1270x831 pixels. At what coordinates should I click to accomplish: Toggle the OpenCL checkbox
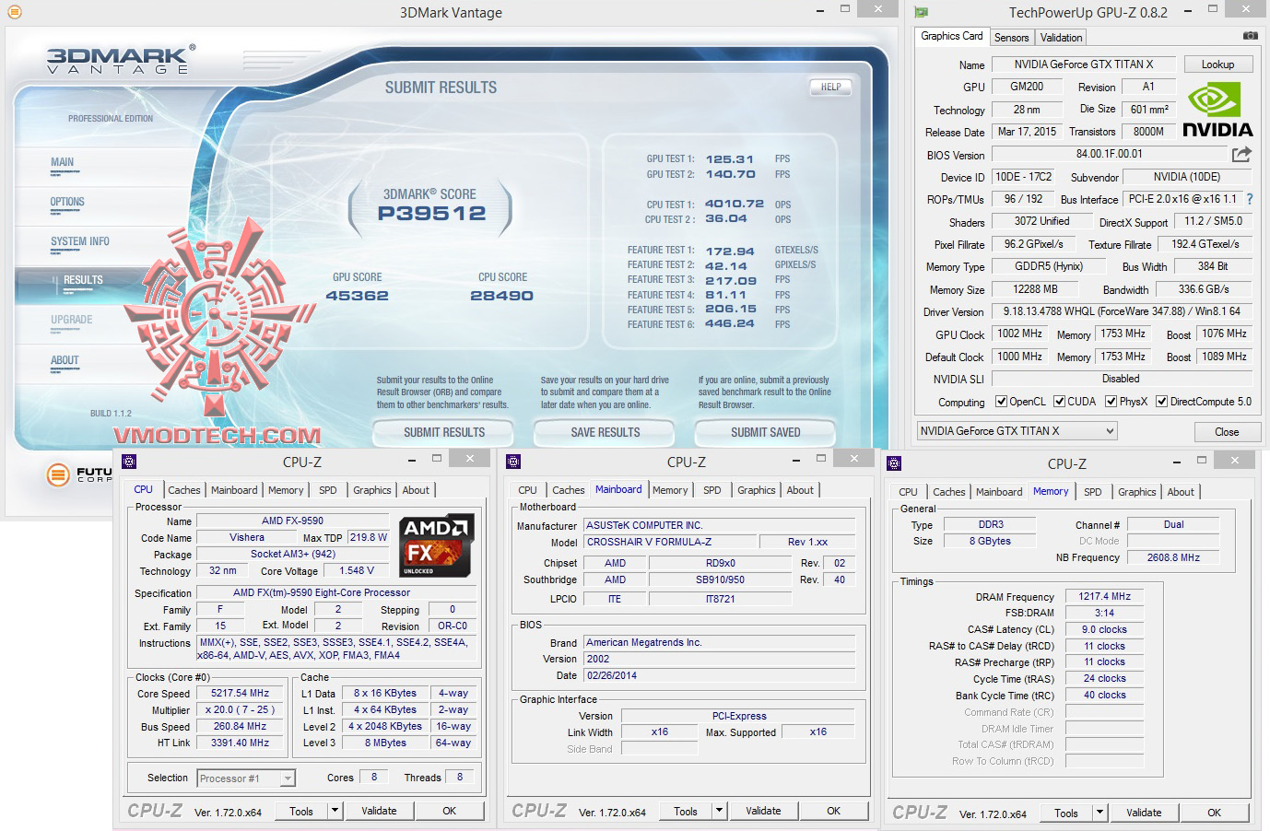point(1001,402)
